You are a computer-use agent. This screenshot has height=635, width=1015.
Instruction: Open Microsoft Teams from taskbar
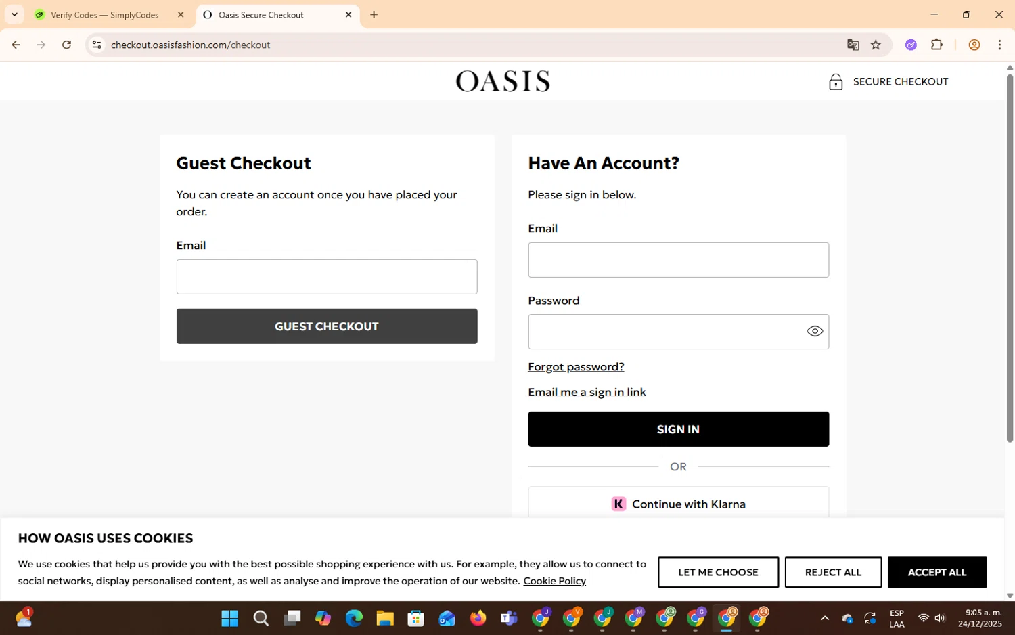point(509,618)
